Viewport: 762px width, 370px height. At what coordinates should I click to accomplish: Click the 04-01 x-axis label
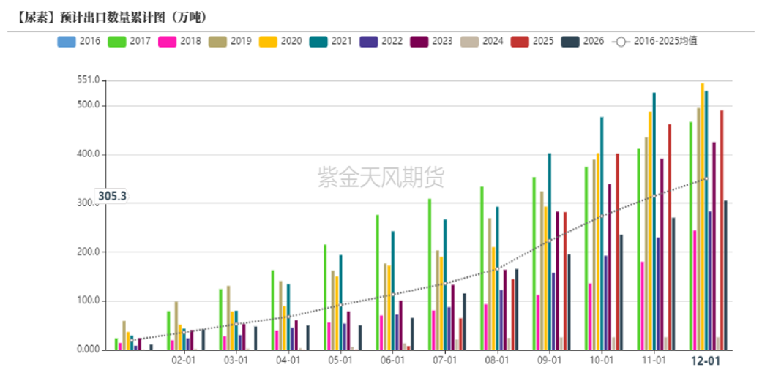tap(288, 361)
